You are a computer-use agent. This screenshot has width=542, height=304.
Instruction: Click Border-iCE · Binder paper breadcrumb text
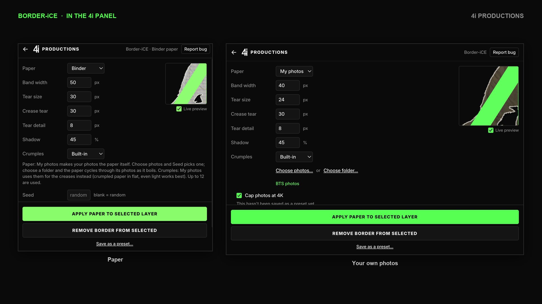(152, 49)
